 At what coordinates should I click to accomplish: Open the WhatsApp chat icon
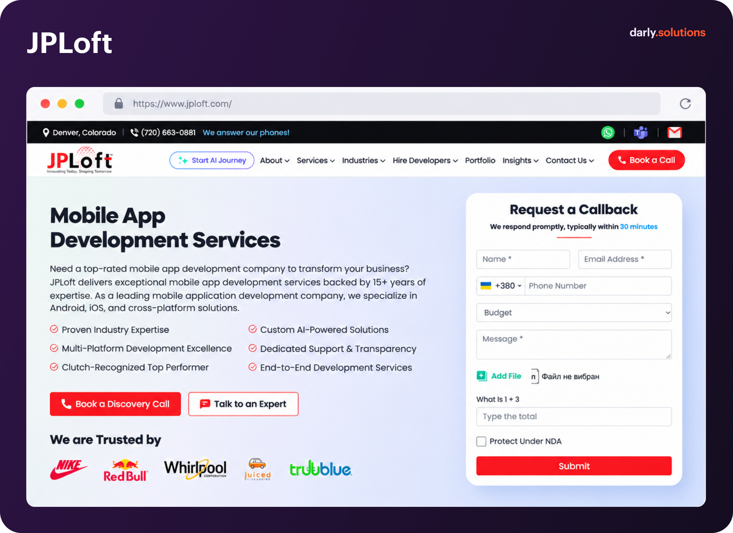(x=608, y=132)
